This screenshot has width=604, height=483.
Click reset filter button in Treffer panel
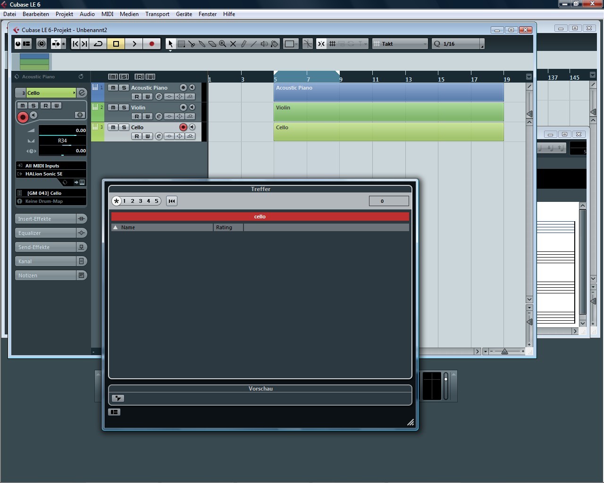172,201
